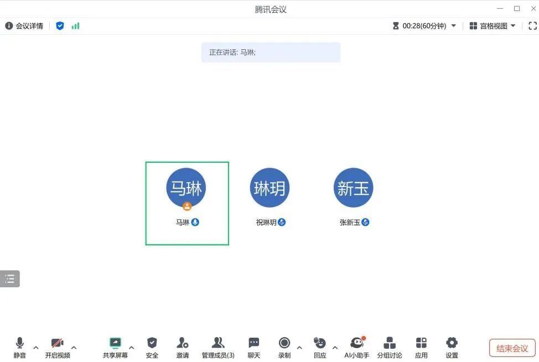This screenshot has height=362, width=539.
Task: Click the End Meeting (结束会议) button
Action: tap(512, 348)
